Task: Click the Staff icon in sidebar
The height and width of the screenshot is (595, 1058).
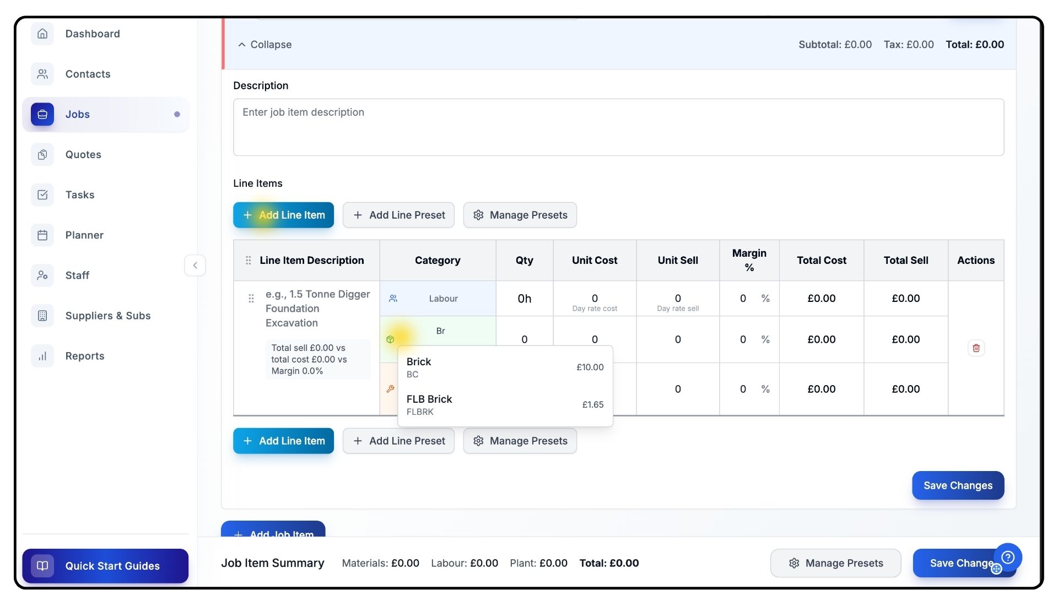Action: (42, 275)
